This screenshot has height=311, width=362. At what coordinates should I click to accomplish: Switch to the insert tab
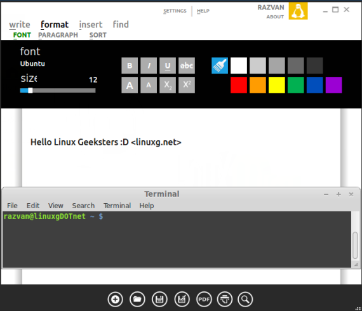(91, 25)
